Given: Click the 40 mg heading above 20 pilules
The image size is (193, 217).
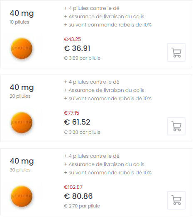Looking at the screenshot, I should click(22, 87).
